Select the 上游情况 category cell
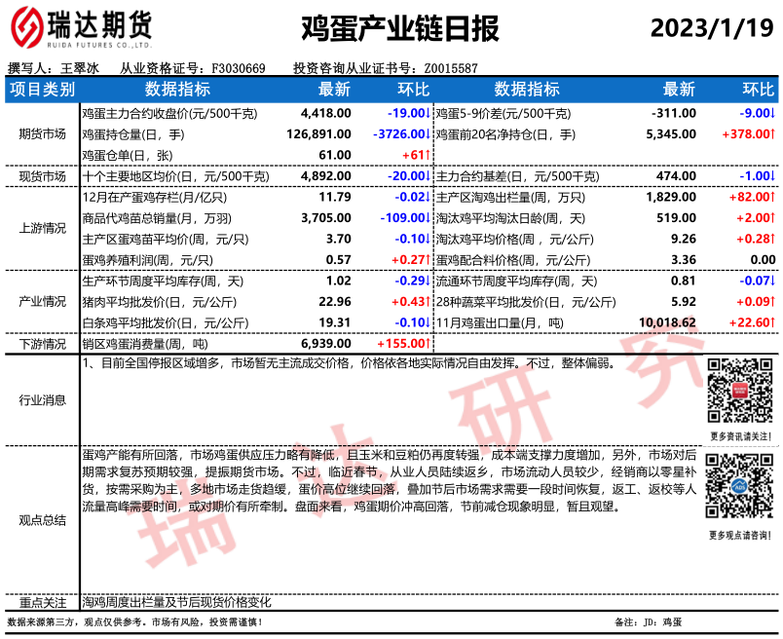This screenshot has width=783, height=639. pos(42,229)
